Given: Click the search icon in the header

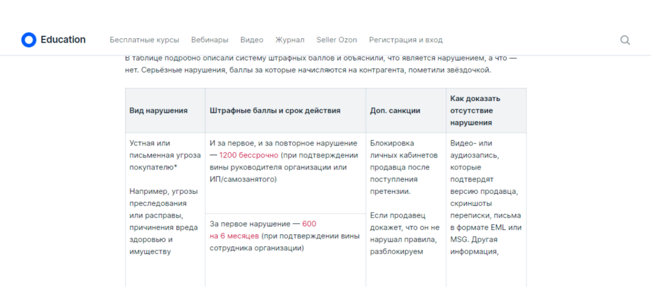Looking at the screenshot, I should click(626, 40).
